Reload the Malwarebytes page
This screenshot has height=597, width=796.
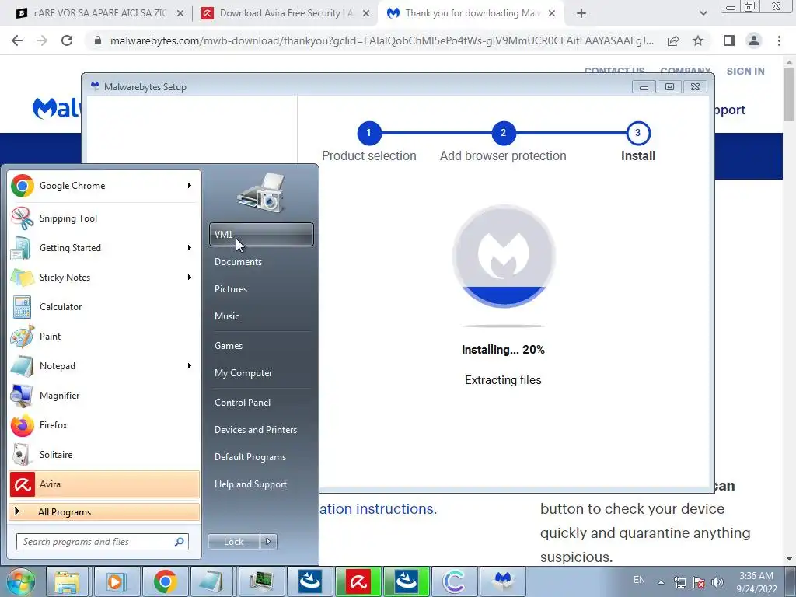(67, 40)
